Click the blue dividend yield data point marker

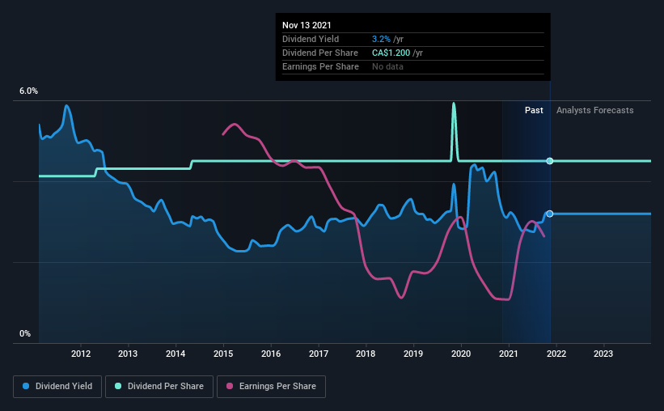[550, 214]
